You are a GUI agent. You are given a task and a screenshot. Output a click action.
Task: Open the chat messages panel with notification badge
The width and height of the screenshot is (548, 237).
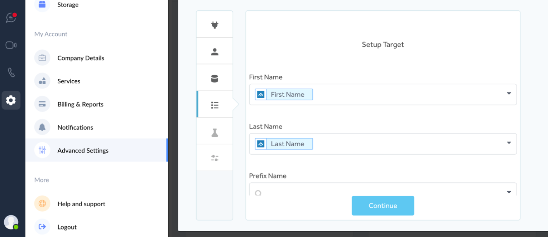(x=11, y=18)
